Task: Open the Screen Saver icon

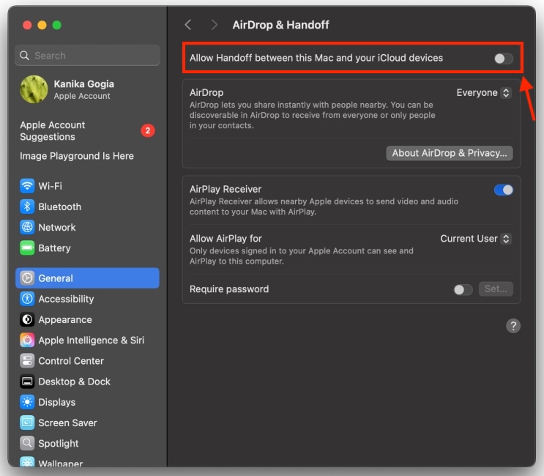Action: point(27,423)
